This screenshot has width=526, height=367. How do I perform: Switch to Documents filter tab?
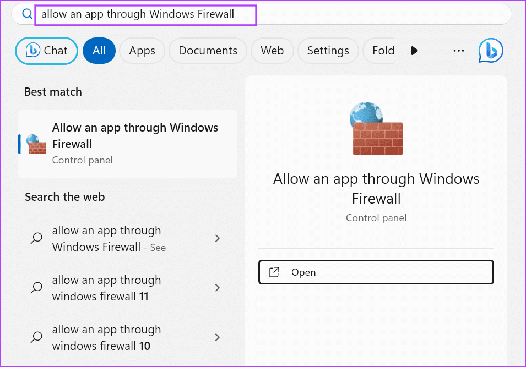pyautogui.click(x=208, y=51)
